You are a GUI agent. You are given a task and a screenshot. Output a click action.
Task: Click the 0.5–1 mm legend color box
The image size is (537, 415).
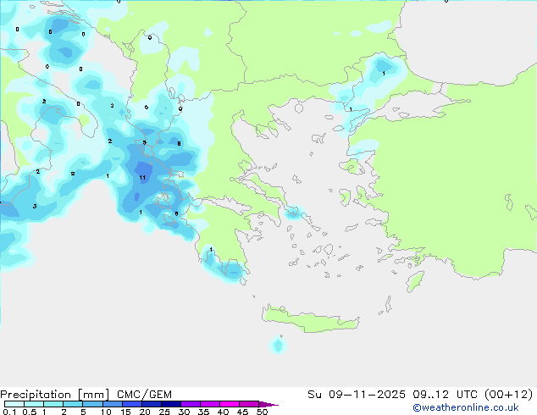(x=34, y=404)
